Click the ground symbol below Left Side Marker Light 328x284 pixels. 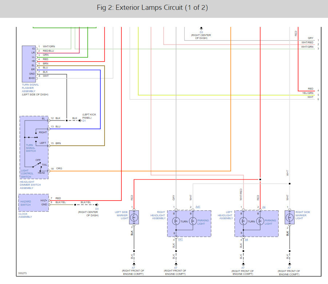134,264
